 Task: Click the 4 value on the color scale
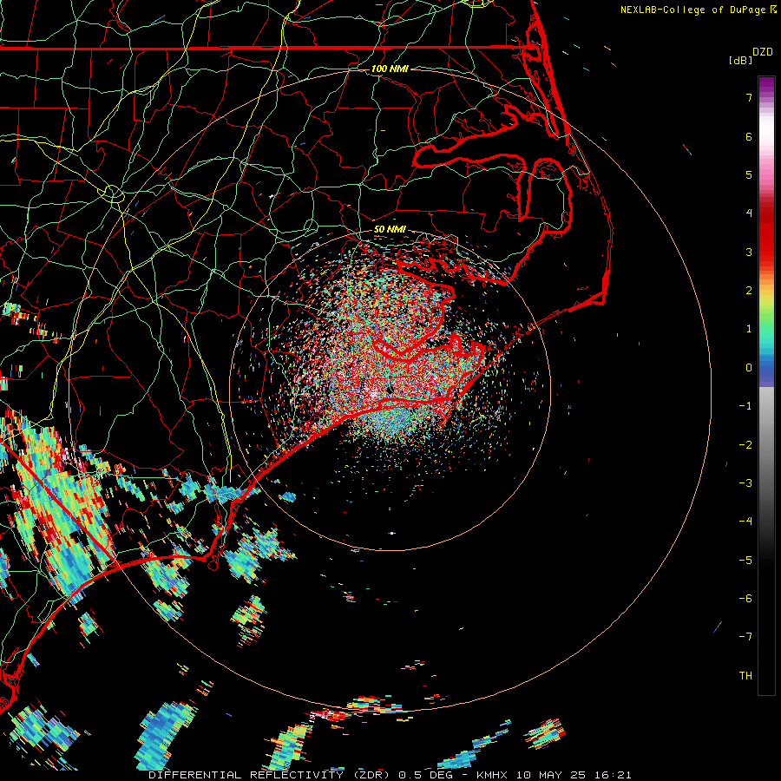click(x=749, y=213)
